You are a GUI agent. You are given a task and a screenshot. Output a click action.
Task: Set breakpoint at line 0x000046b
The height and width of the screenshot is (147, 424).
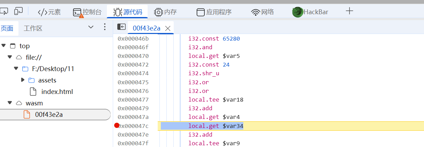tap(133, 38)
